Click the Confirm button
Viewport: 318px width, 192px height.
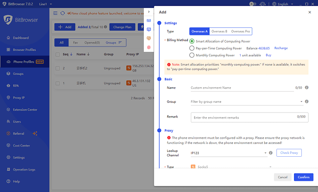[x=304, y=177]
